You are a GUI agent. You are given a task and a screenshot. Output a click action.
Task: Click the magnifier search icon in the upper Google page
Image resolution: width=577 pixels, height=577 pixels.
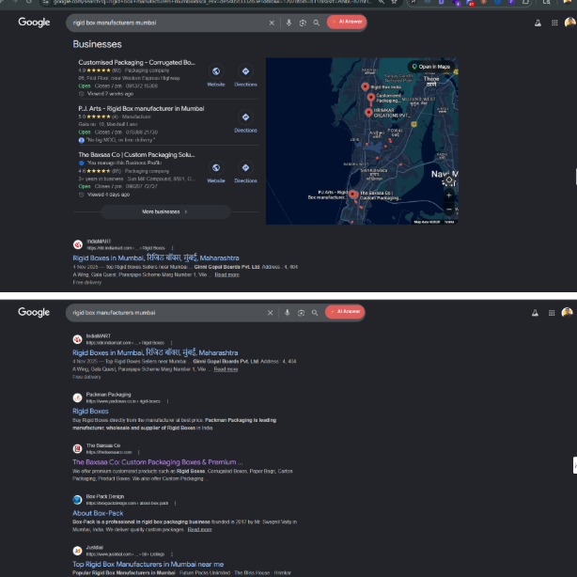pyautogui.click(x=317, y=23)
